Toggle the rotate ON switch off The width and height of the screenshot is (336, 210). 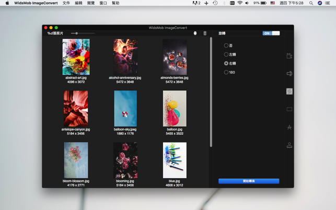(271, 33)
